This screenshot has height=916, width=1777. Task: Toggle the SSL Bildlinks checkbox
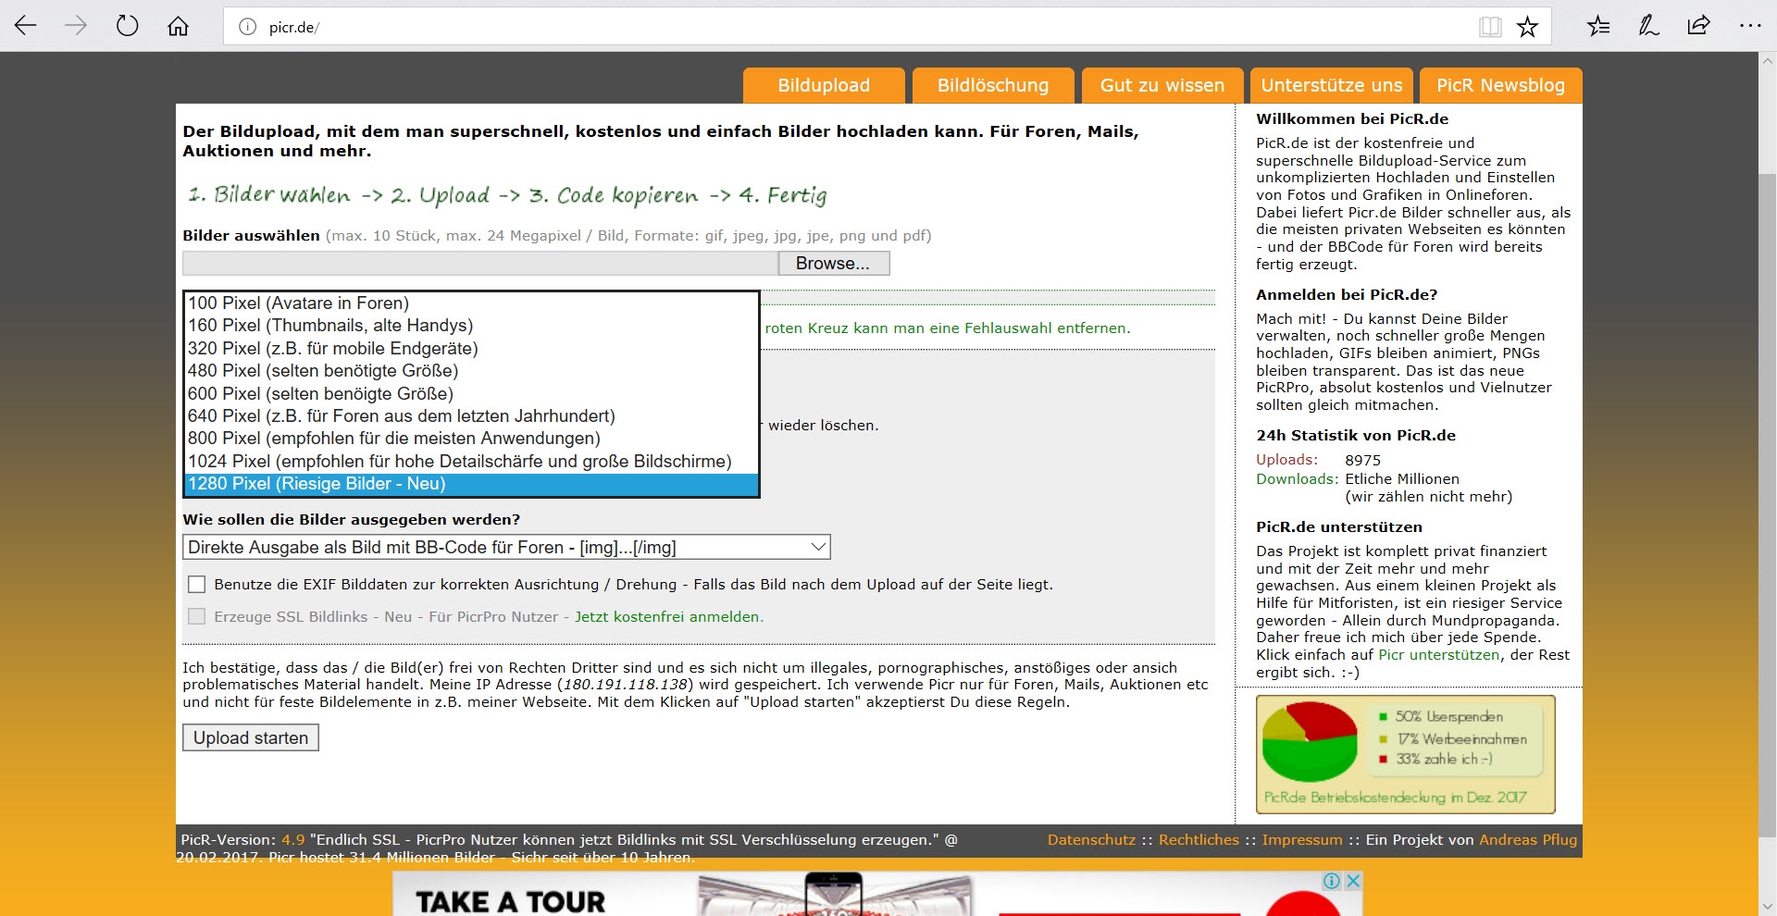196,617
